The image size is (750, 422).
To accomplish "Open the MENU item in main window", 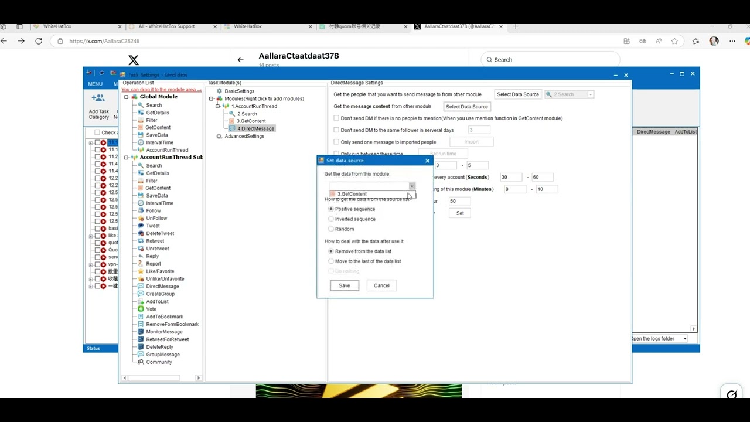I will (x=96, y=84).
